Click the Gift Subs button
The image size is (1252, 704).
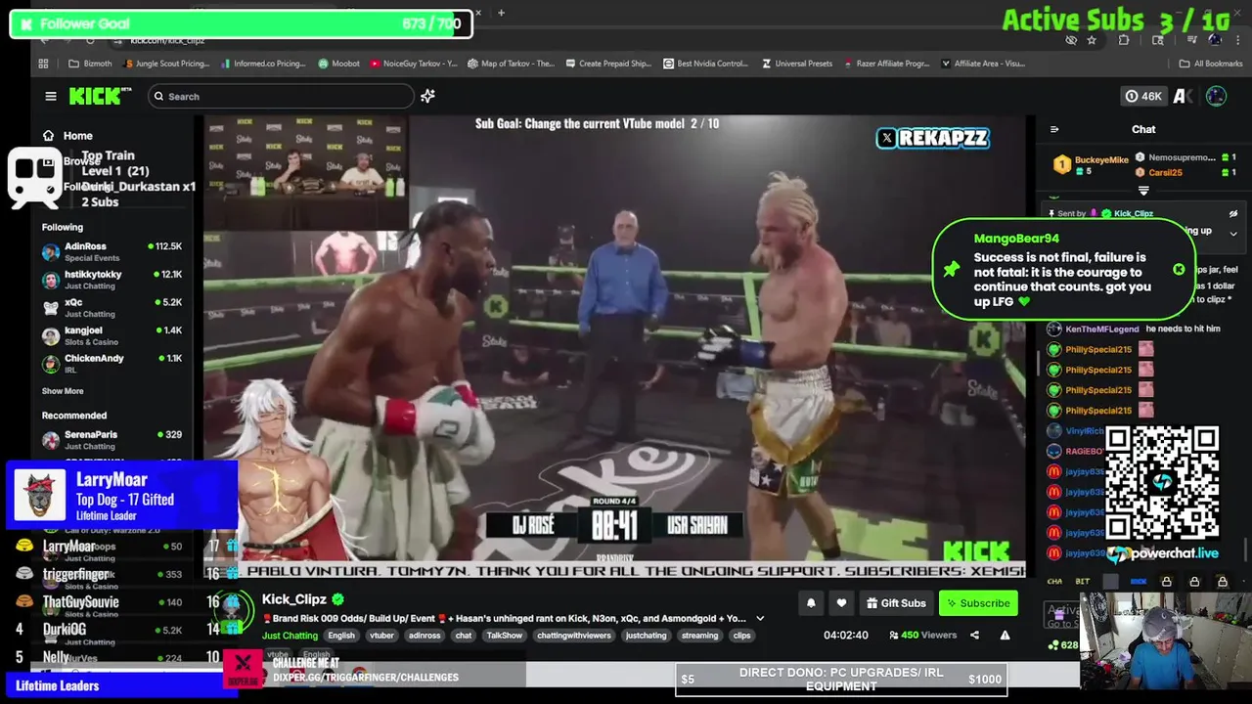[894, 603]
